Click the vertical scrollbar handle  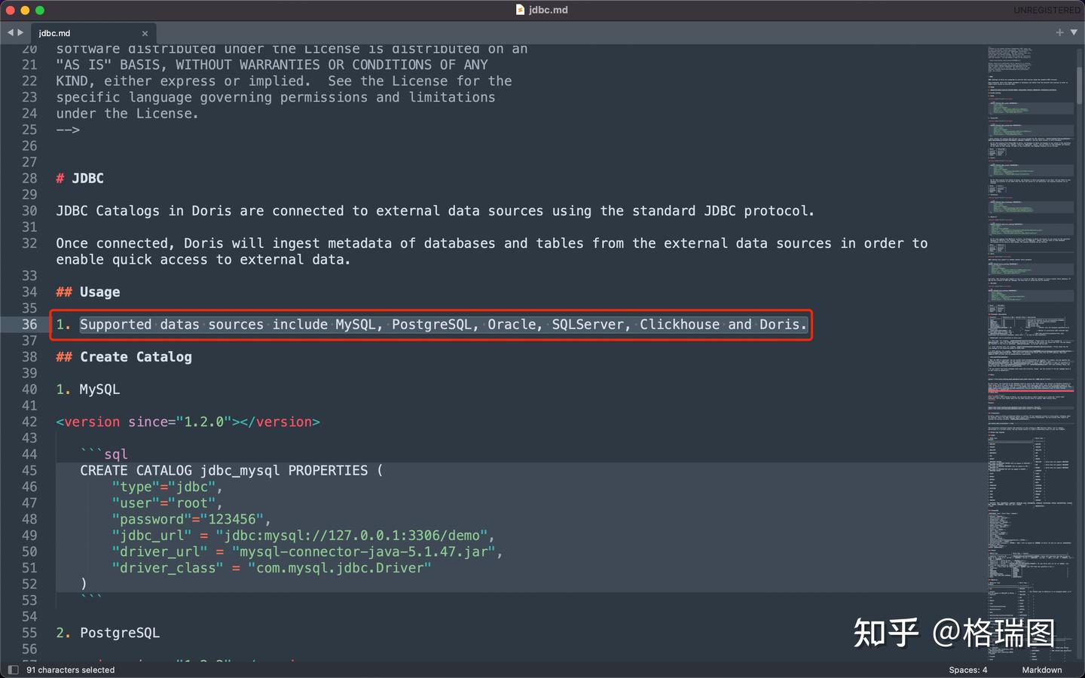point(1079,86)
